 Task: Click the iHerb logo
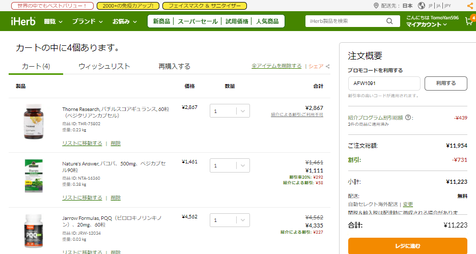(x=23, y=21)
